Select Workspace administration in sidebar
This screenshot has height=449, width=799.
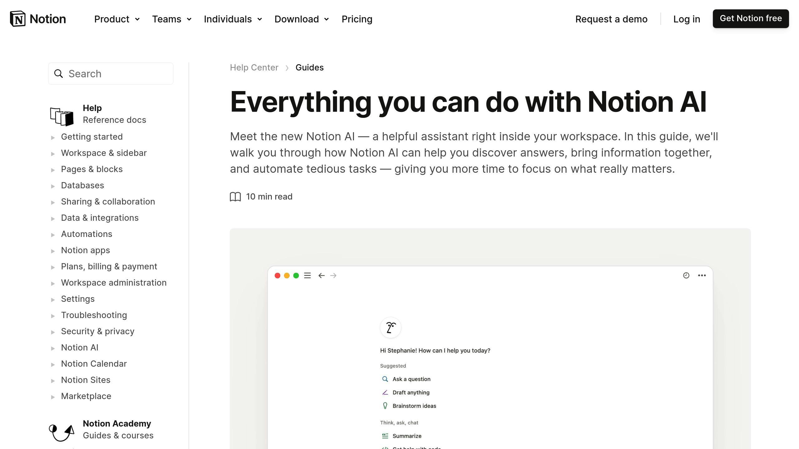tap(114, 282)
